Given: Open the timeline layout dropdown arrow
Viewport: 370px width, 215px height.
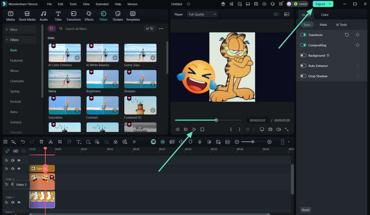Looking at the screenshot, I should click(x=289, y=142).
